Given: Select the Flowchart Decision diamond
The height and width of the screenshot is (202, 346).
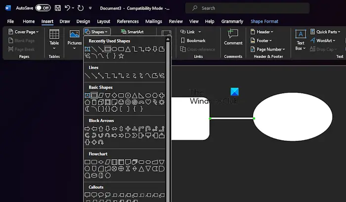Looking at the screenshot, I should [x=101, y=162].
